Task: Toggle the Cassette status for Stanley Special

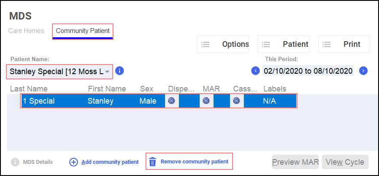Action: (236, 101)
